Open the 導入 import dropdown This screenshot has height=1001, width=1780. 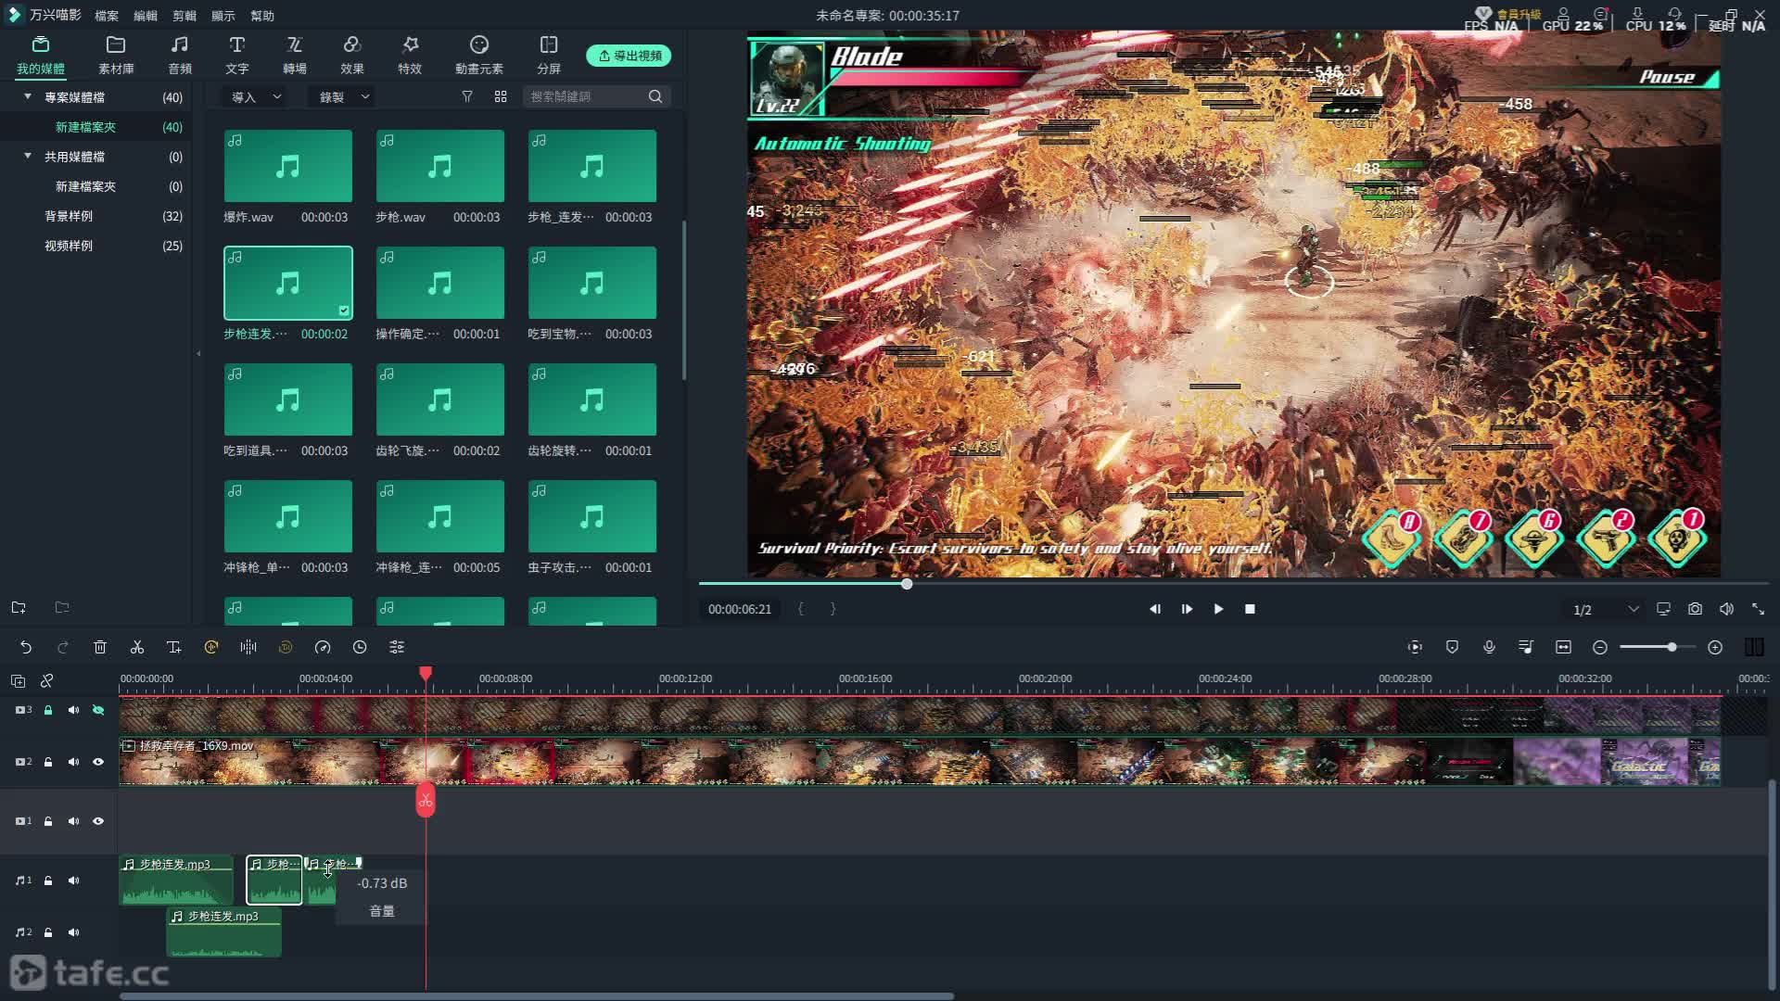tap(255, 96)
